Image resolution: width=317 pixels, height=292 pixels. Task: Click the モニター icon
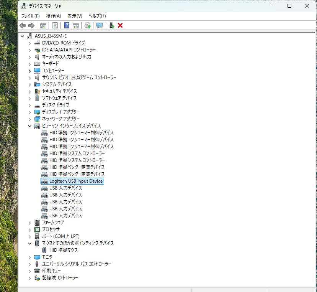(x=37, y=257)
